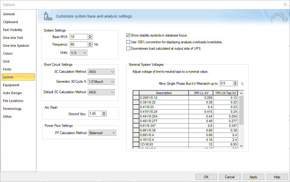
Task: Select One-line Symbols in sidebar
Action: point(16,46)
